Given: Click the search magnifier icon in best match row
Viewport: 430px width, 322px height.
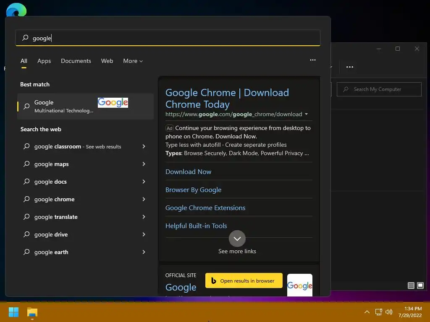Looking at the screenshot, I should pyautogui.click(x=26, y=106).
